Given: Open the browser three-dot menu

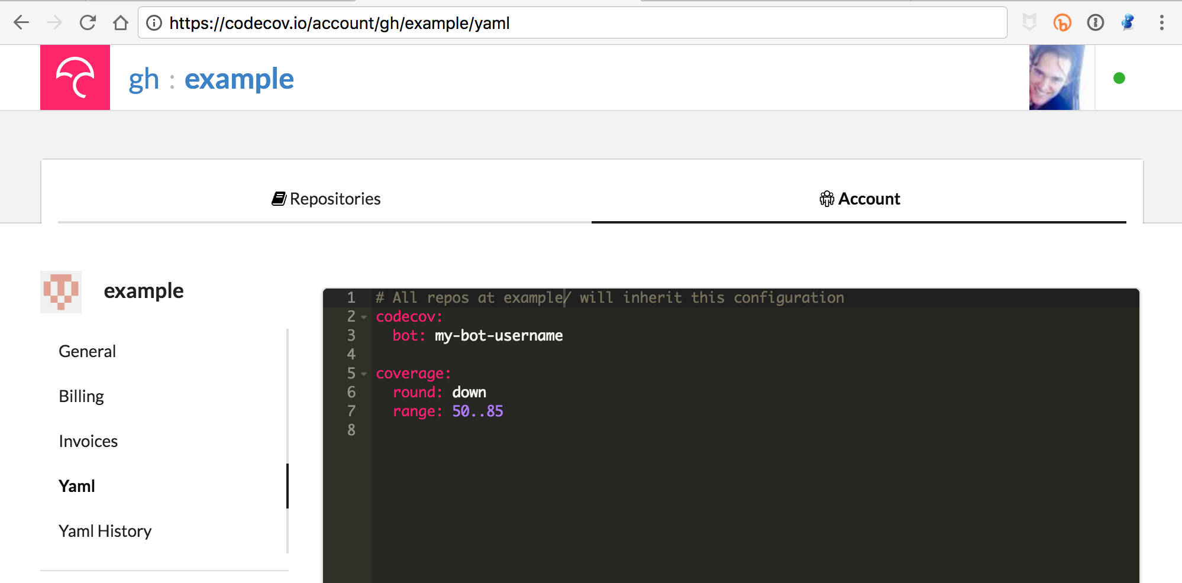Looking at the screenshot, I should click(1161, 23).
